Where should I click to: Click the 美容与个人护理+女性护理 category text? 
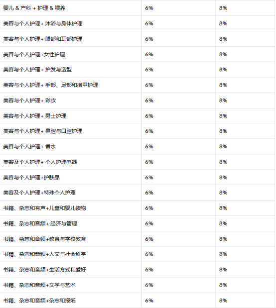tap(34, 54)
